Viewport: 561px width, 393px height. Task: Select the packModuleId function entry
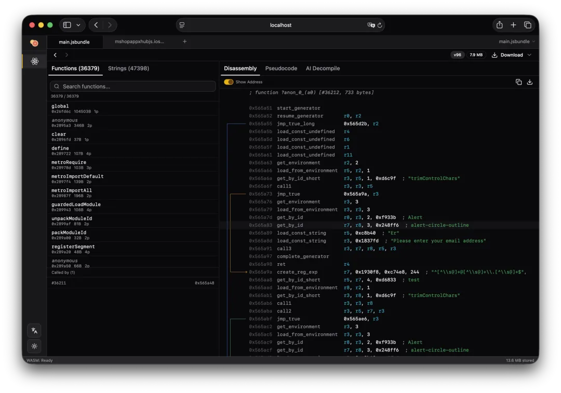click(133, 235)
